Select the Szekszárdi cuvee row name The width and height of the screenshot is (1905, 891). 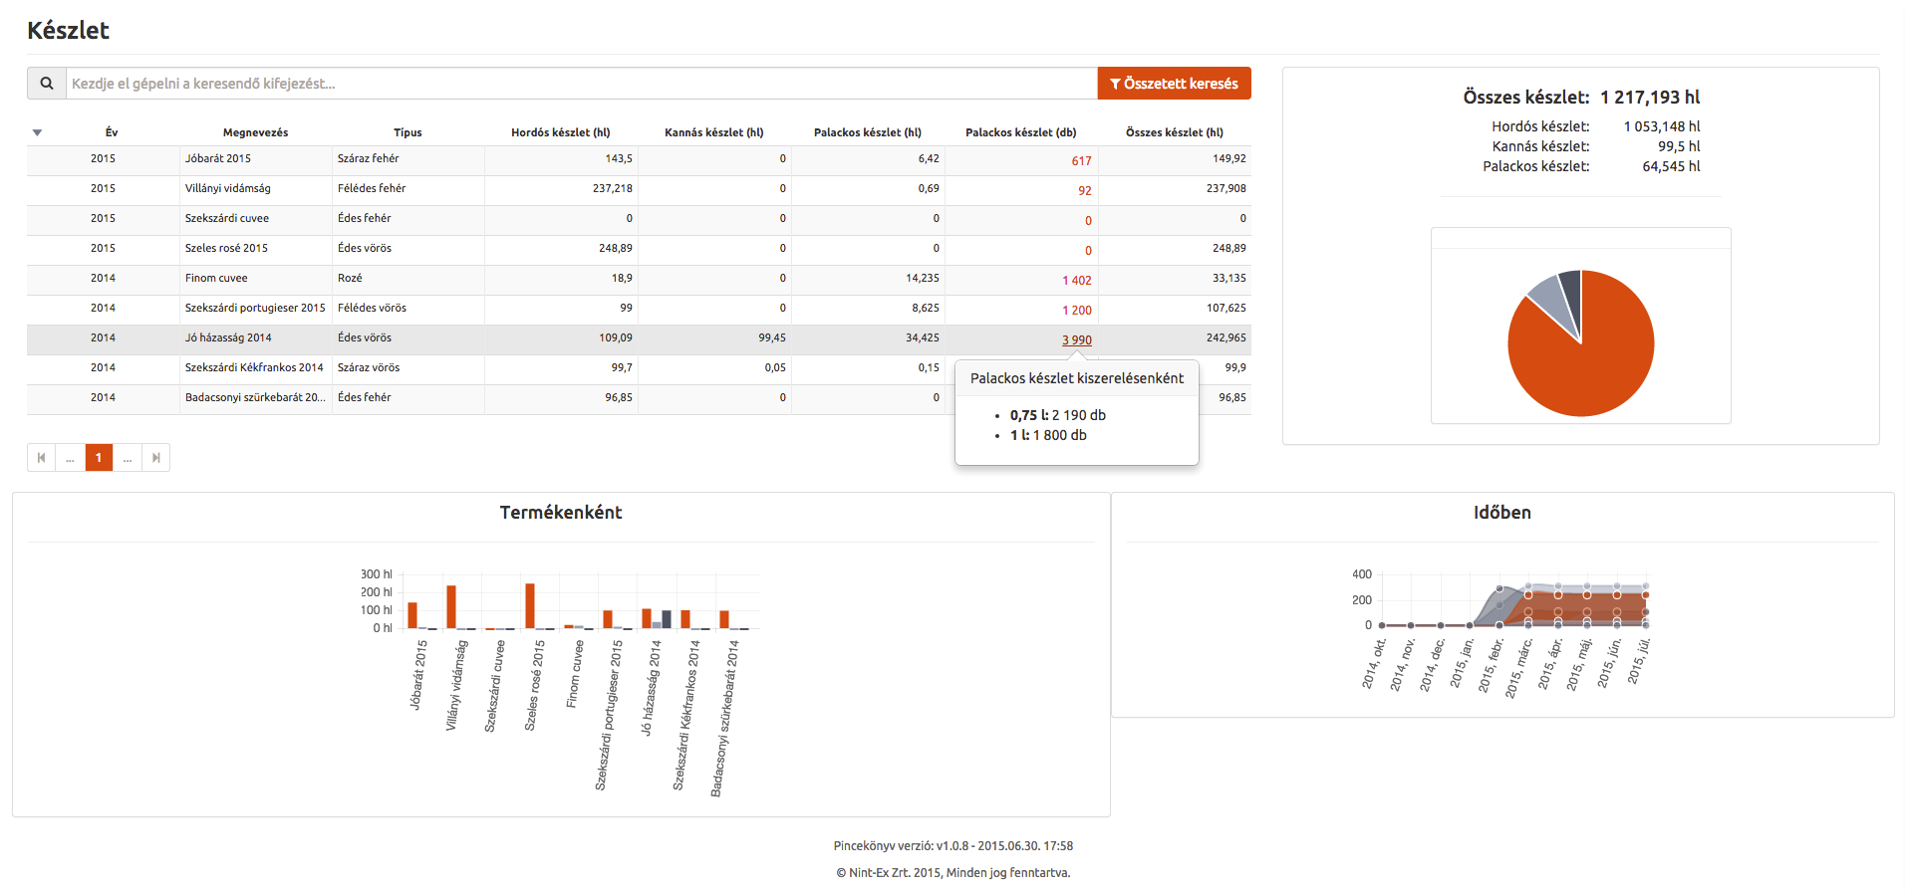click(226, 218)
